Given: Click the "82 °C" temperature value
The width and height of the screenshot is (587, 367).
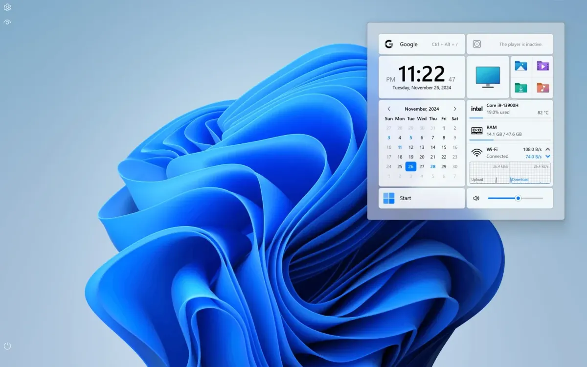Looking at the screenshot, I should (x=543, y=113).
